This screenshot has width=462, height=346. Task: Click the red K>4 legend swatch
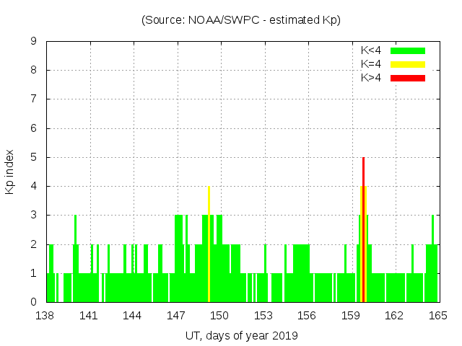click(408, 77)
